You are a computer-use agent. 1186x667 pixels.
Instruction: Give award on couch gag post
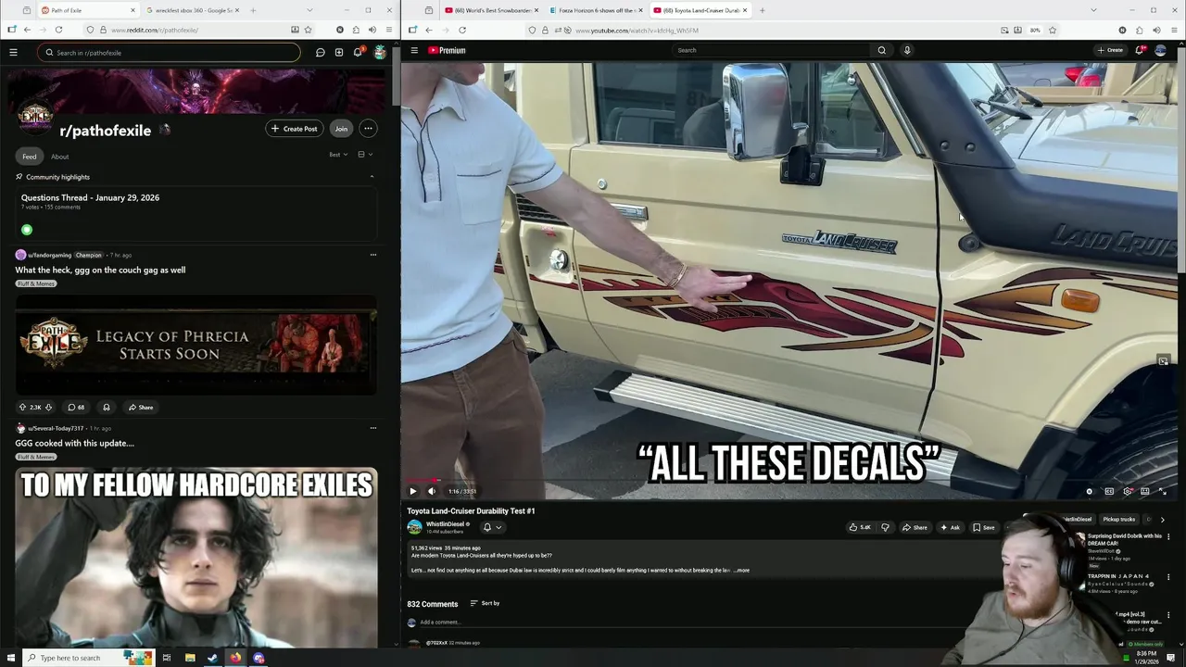point(106,408)
